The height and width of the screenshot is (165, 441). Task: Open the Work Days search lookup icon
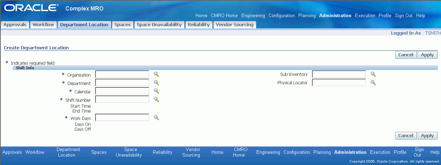pos(156,117)
